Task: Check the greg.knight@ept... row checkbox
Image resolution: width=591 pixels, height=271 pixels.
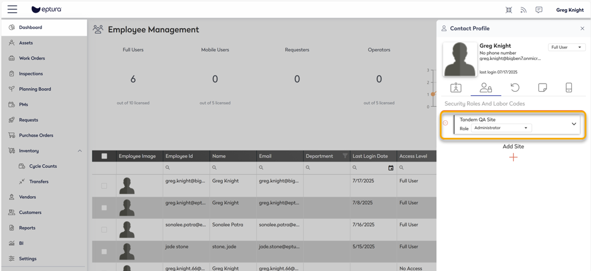Action: (104, 208)
